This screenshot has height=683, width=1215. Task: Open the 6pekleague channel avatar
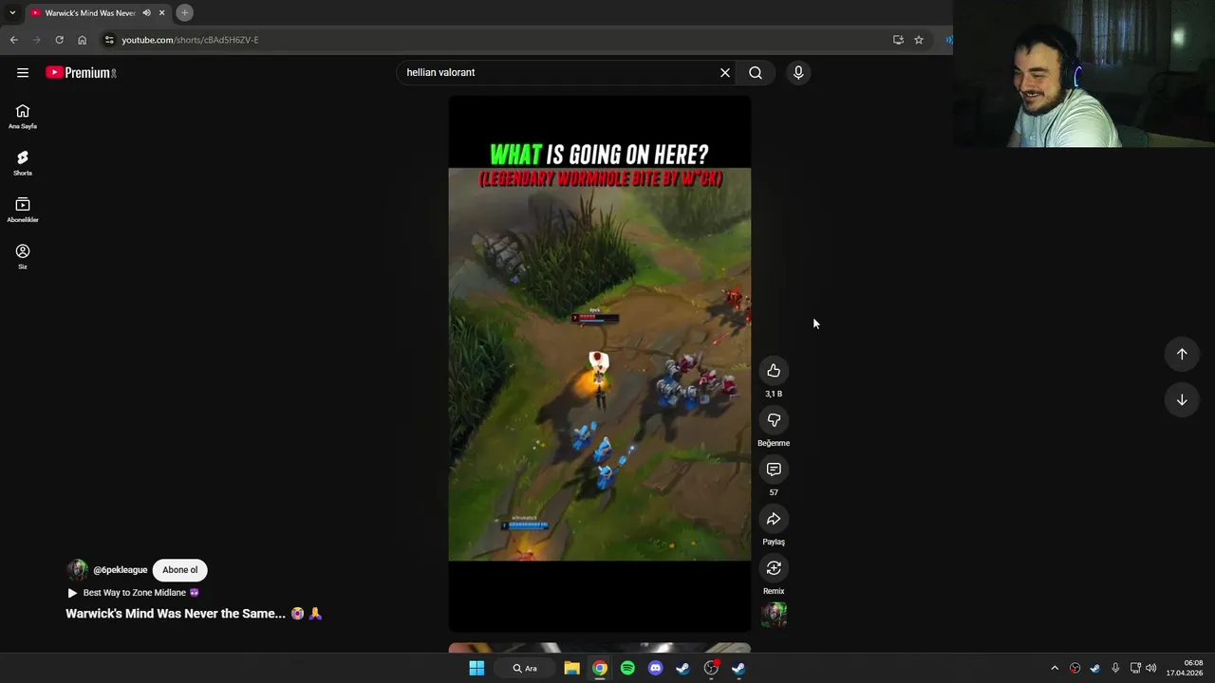coord(77,570)
